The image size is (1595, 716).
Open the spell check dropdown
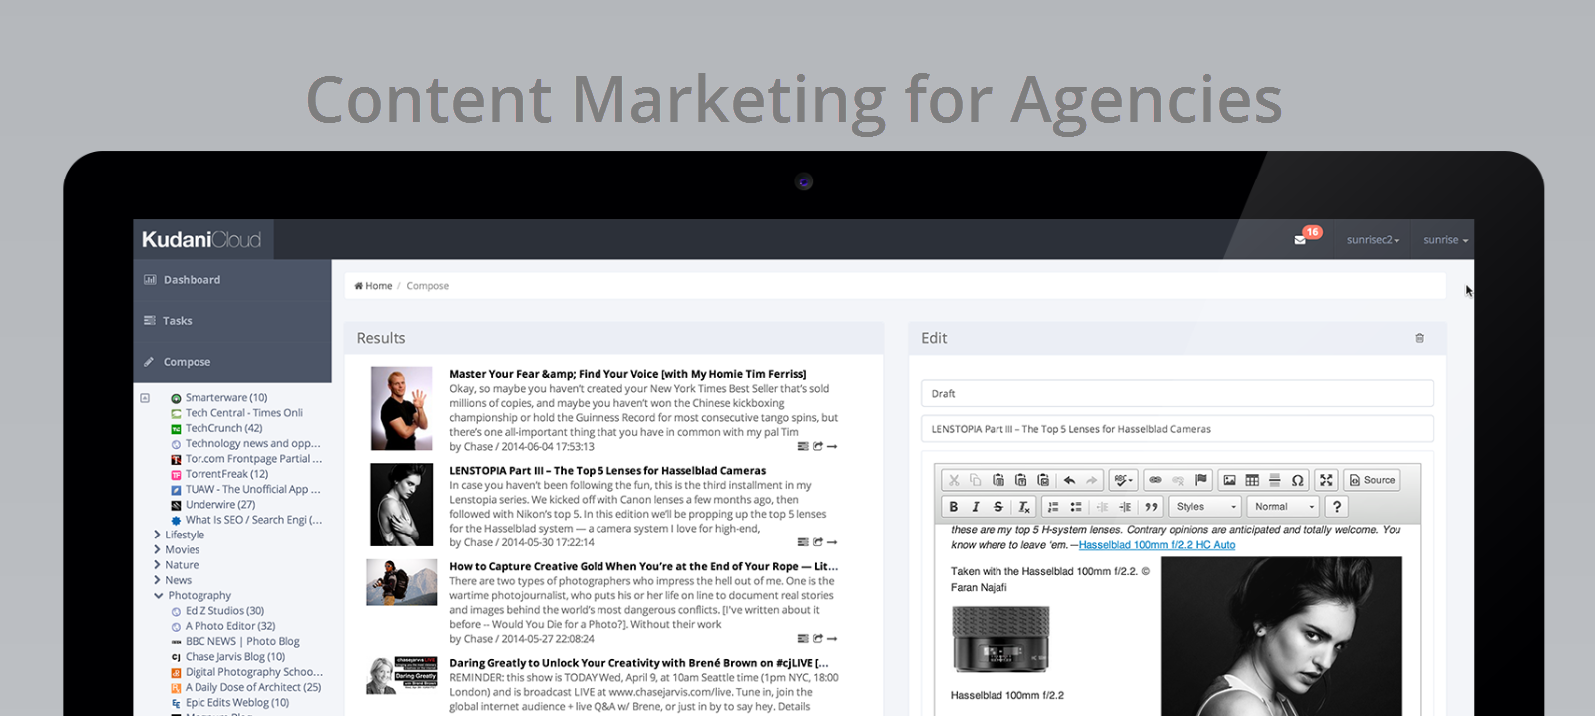1124,480
